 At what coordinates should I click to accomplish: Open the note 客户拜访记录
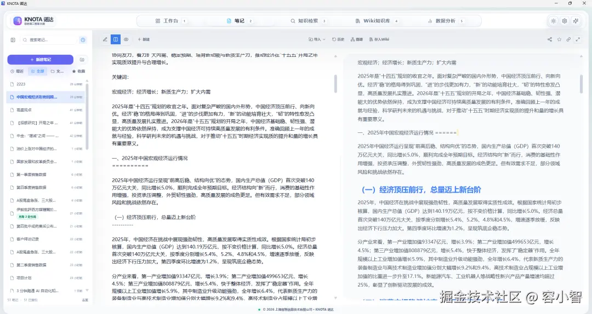tap(47, 239)
